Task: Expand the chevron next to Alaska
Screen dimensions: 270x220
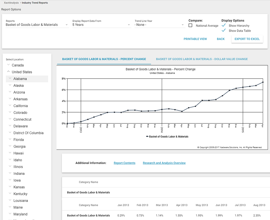Action: click(x=10, y=85)
